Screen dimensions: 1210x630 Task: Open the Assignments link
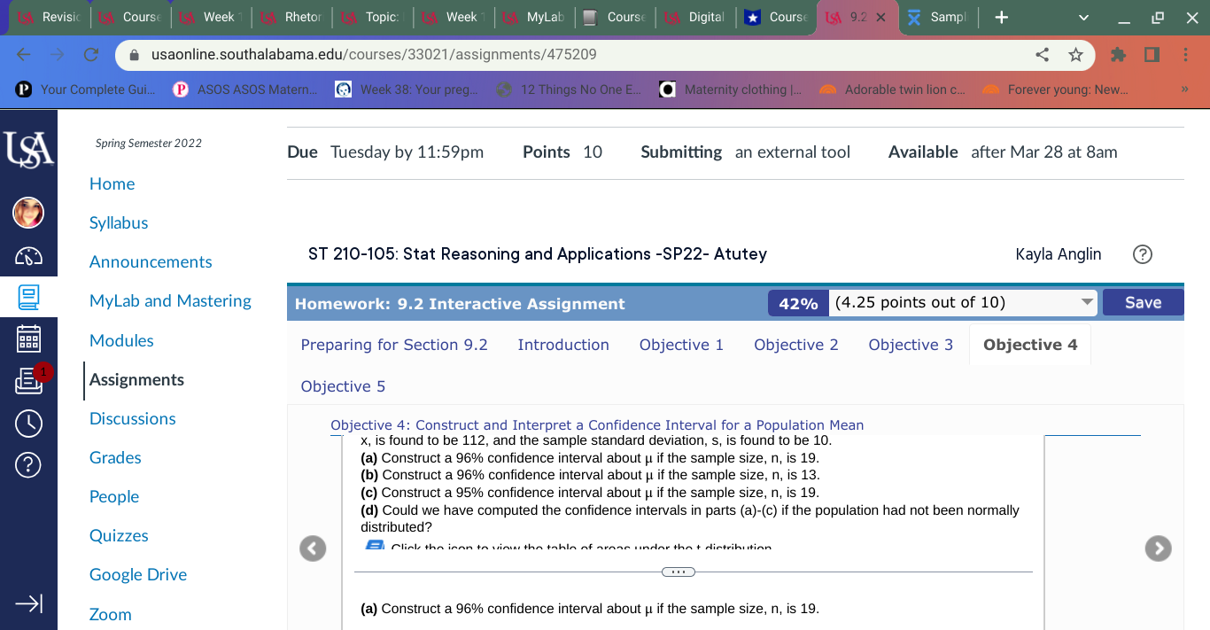136,379
